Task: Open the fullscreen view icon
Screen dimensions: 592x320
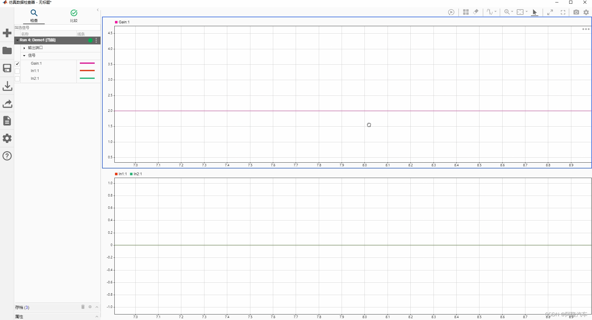Action: click(562, 12)
